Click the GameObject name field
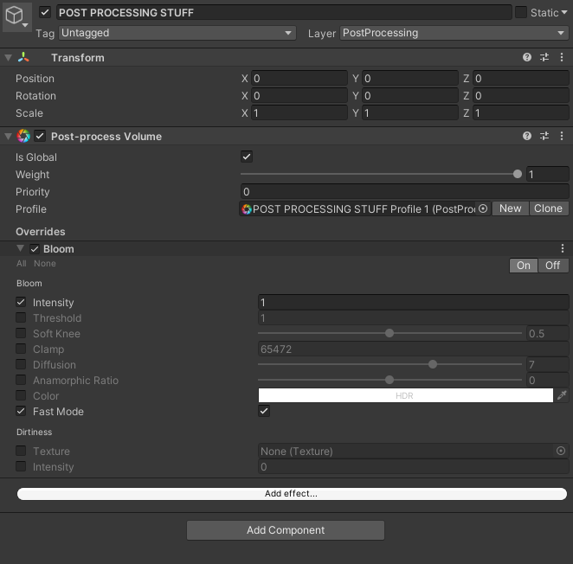This screenshot has width=573, height=564. 284,12
